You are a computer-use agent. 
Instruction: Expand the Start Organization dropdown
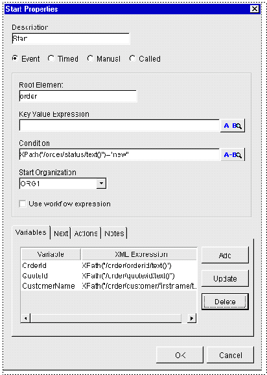(101, 184)
